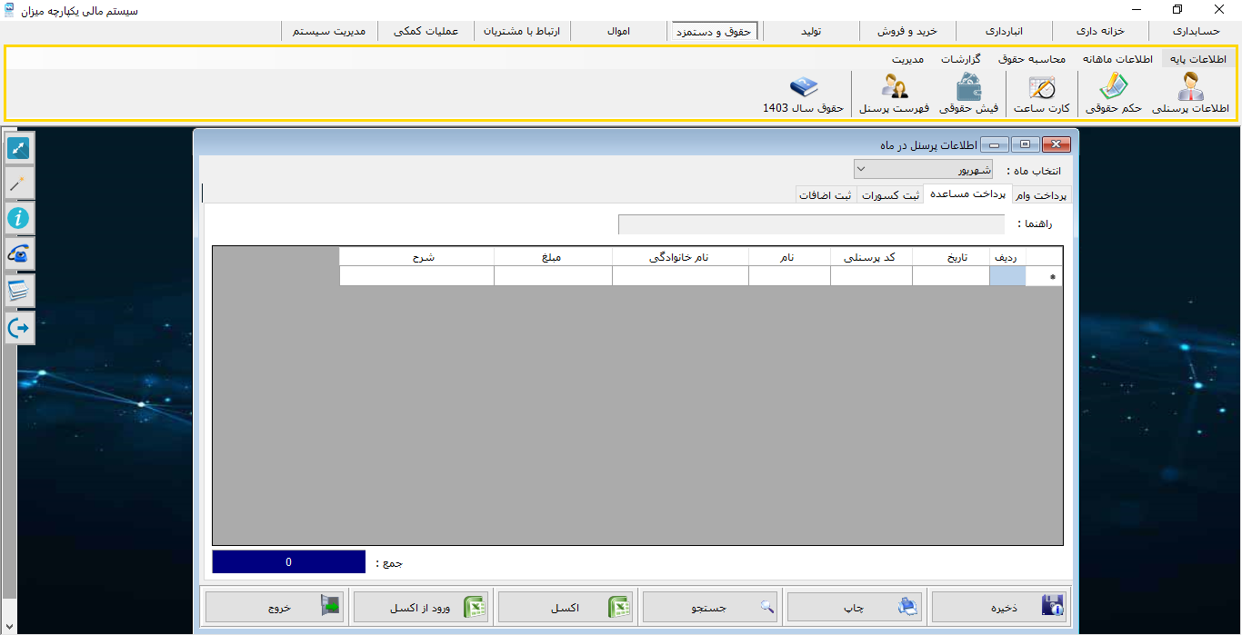Click the expand arrows sidebar icon
This screenshot has height=635, width=1242.
pos(19,147)
